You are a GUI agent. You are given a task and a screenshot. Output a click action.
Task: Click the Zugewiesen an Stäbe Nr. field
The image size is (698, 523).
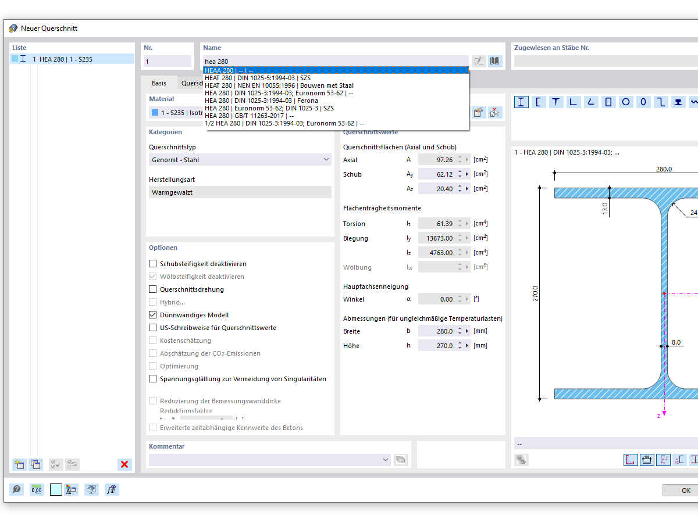(x=605, y=61)
